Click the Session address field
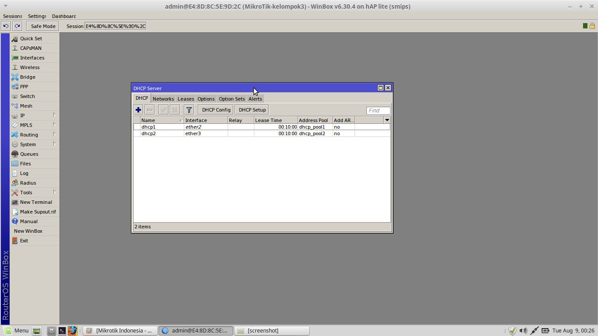 tap(115, 26)
